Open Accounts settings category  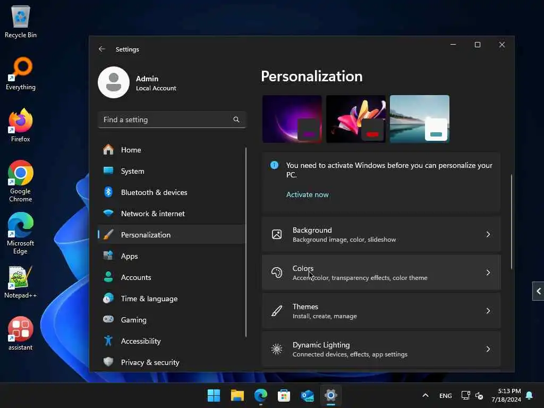pyautogui.click(x=172, y=277)
